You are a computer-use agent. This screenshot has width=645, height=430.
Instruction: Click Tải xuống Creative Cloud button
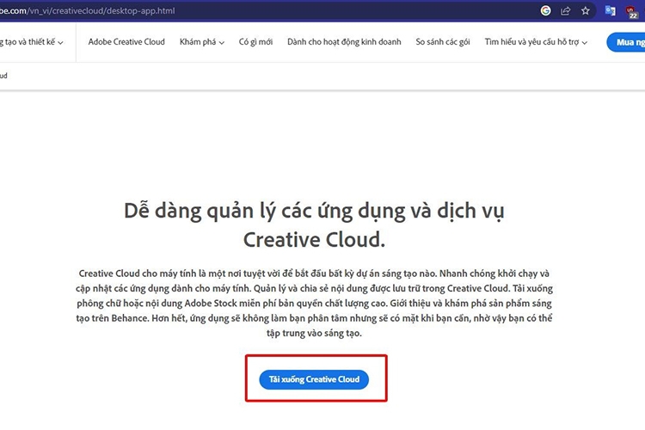coord(314,379)
